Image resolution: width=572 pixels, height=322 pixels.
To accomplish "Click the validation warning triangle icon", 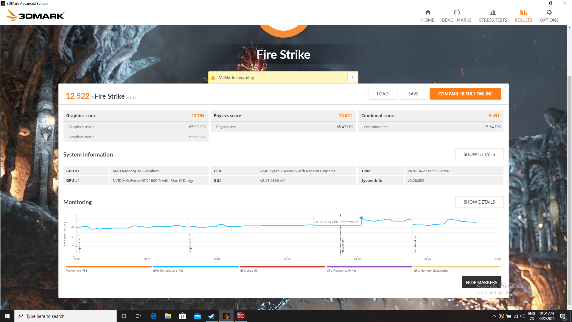I will pyautogui.click(x=213, y=78).
